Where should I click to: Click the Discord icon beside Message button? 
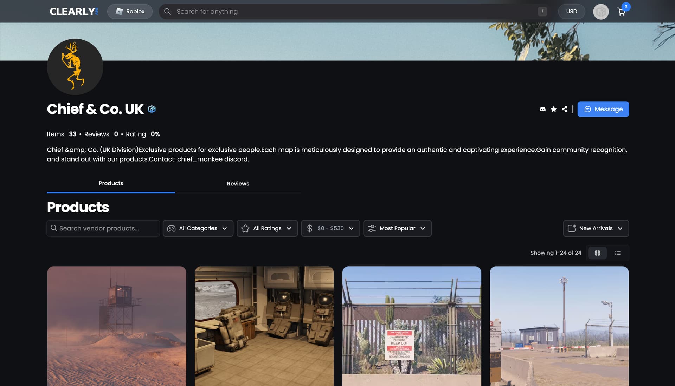542,109
